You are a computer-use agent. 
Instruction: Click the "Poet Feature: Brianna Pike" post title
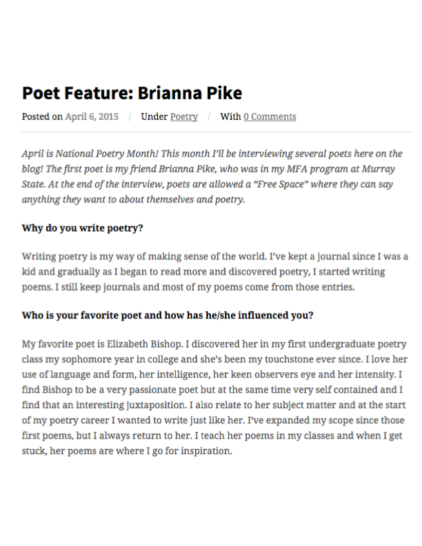[132, 92]
